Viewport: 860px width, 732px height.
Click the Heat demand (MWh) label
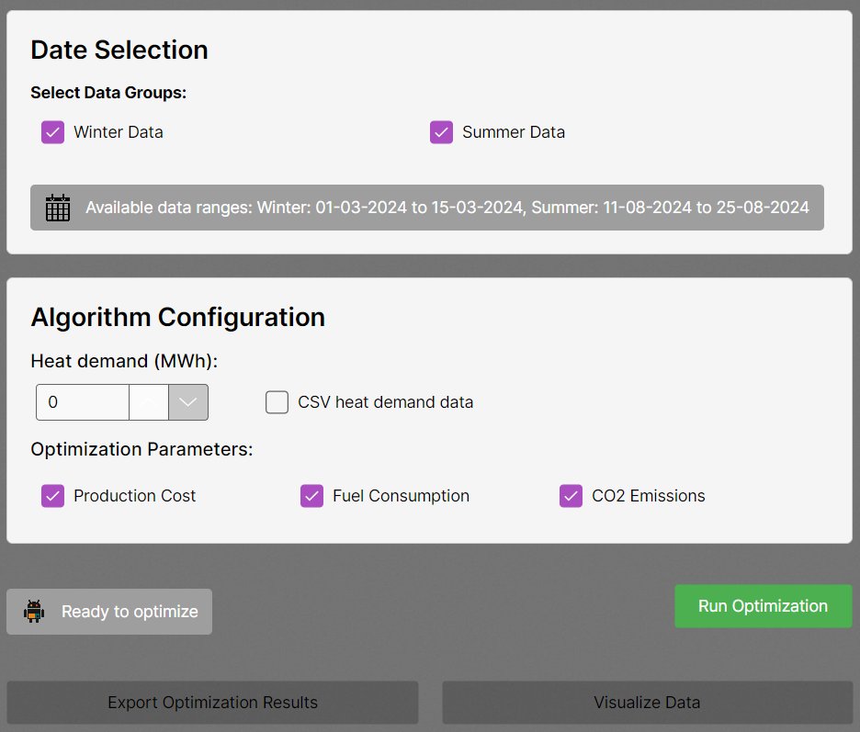point(124,361)
